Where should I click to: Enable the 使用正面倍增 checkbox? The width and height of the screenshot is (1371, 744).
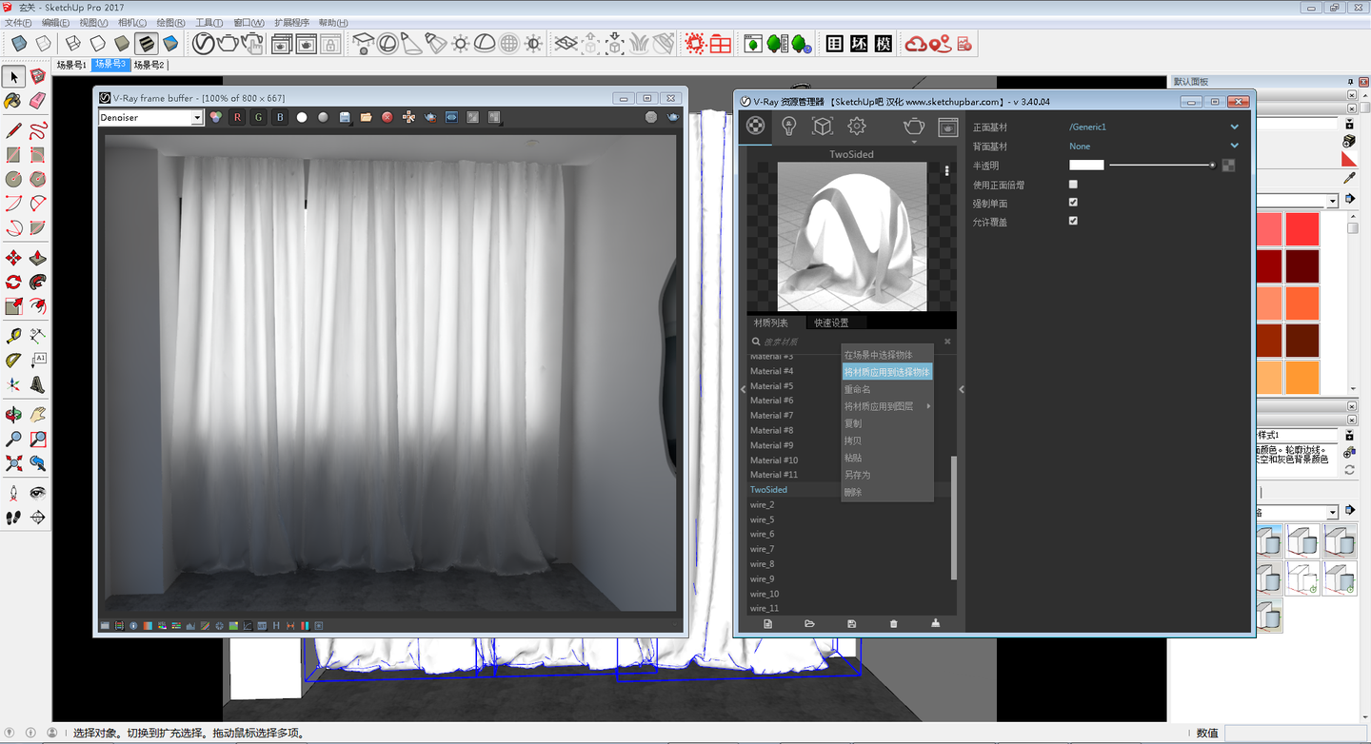(1073, 184)
